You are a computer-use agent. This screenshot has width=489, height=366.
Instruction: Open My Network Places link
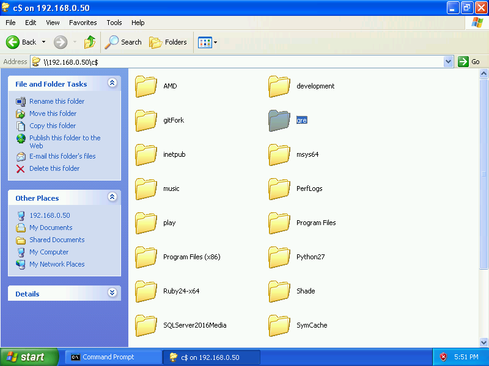tap(57, 264)
